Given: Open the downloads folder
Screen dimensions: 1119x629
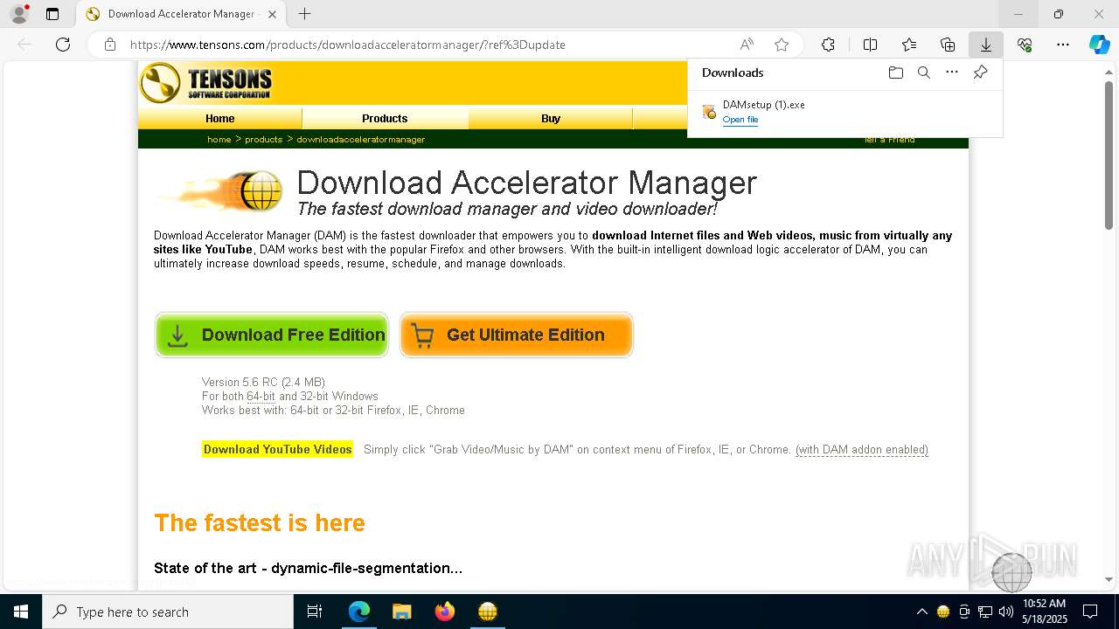Looking at the screenshot, I should pyautogui.click(x=895, y=73).
